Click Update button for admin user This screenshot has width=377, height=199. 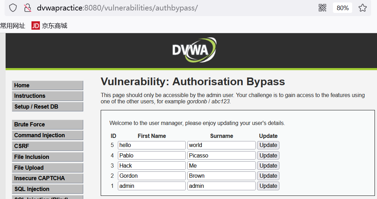click(x=268, y=186)
